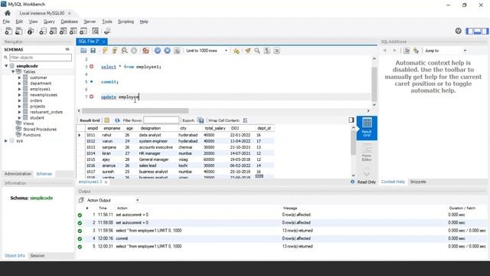Switch to the Administration tab
490x276 pixels.
(18, 174)
